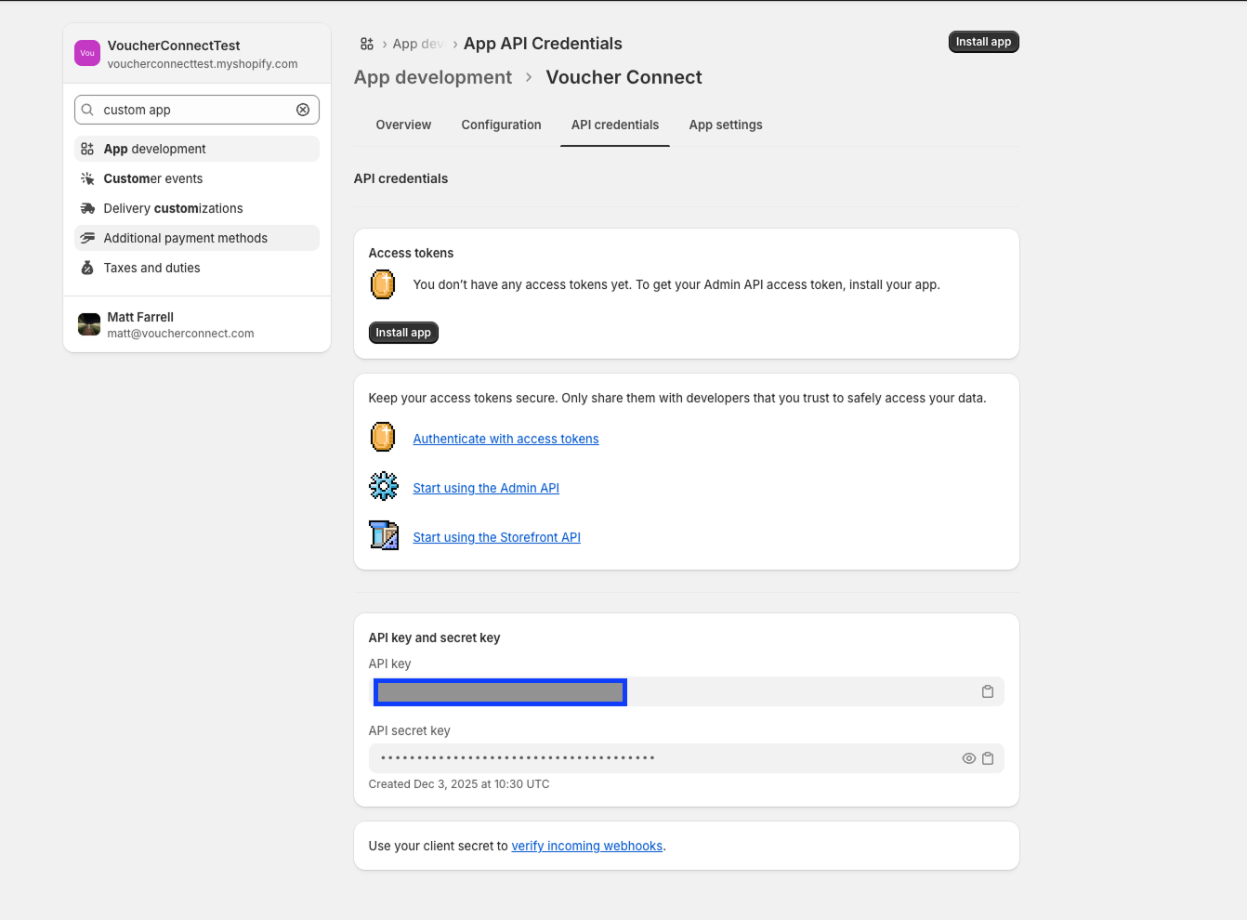Click the apps grid icon in the breadcrumb

point(367,44)
